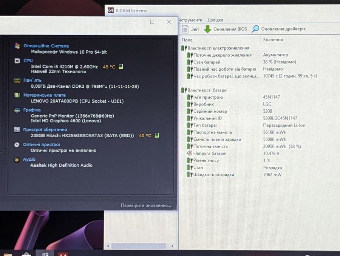Click the Значення column header

tap(273, 40)
